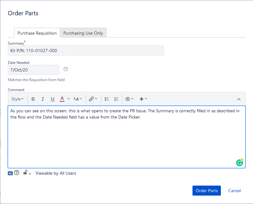Viewport: 253px width, 204px height.
Task: Select the Purchase Requisition tab
Action: coord(37,33)
